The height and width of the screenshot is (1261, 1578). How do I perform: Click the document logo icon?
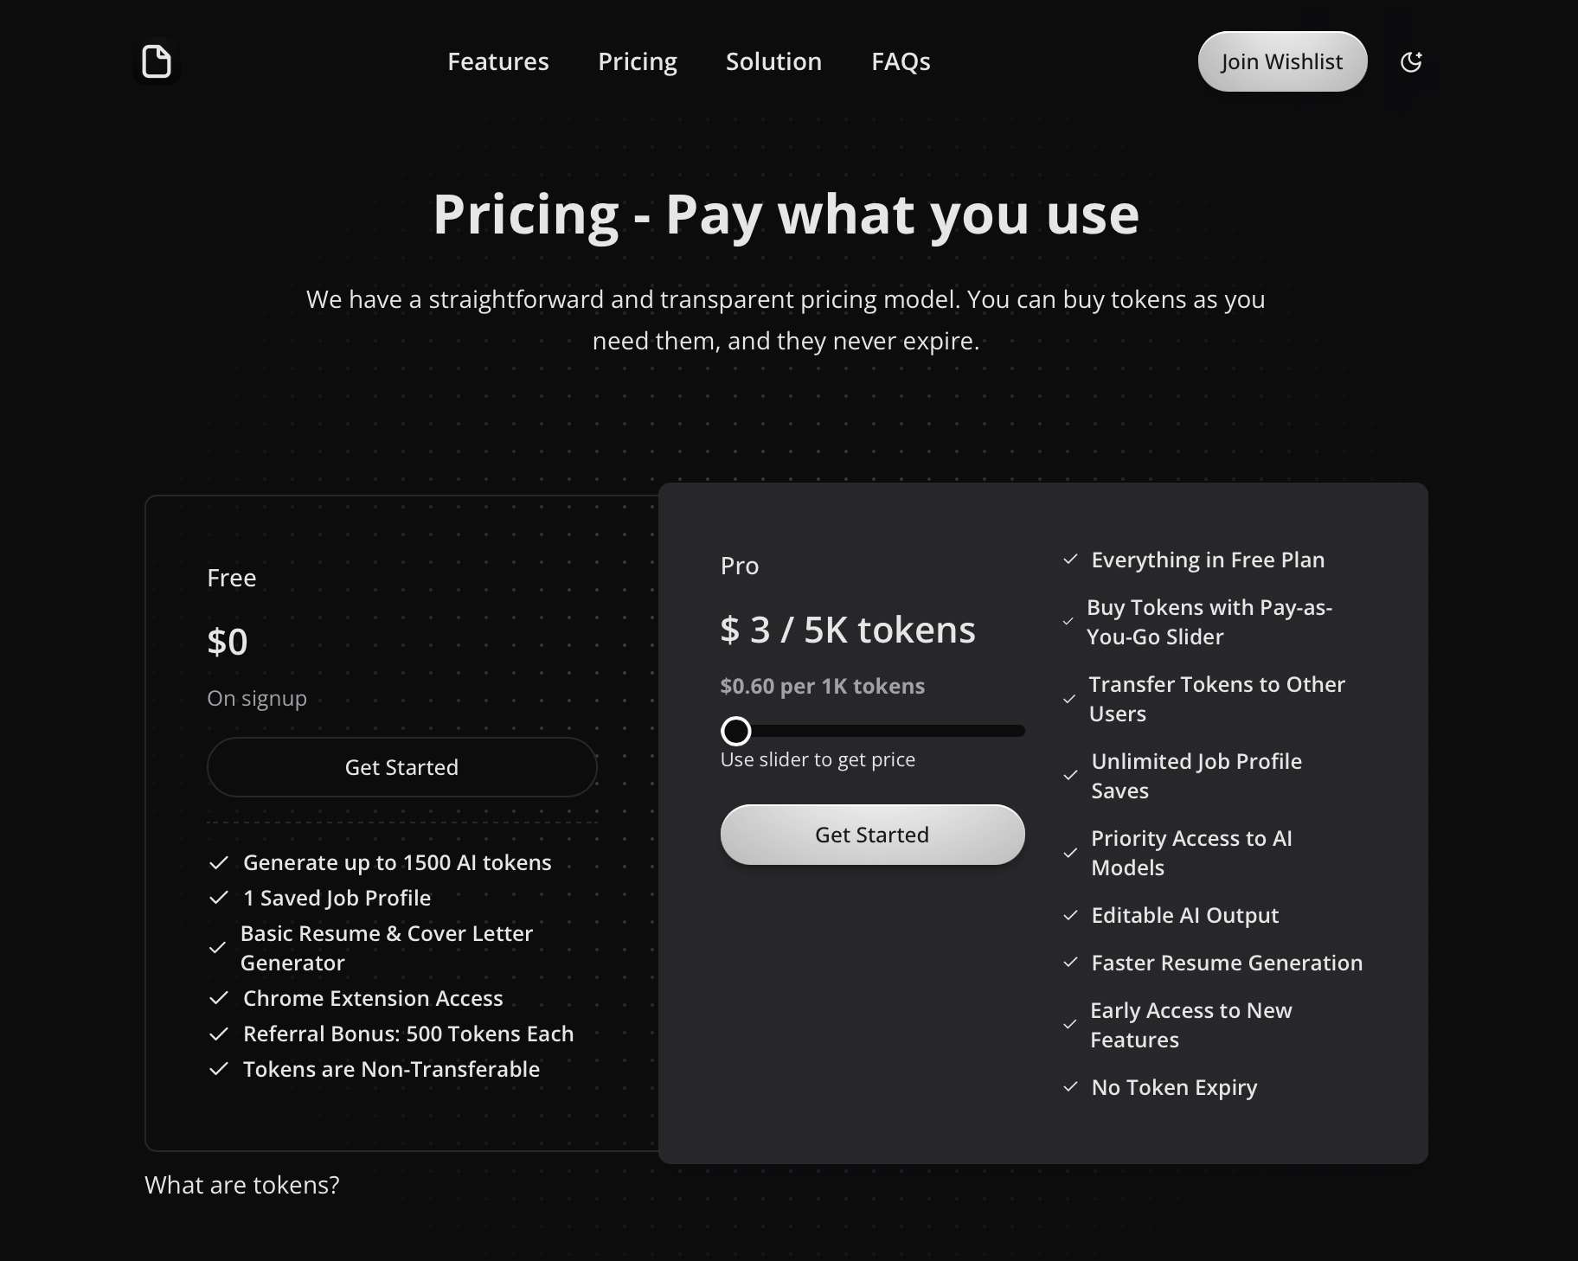157,61
